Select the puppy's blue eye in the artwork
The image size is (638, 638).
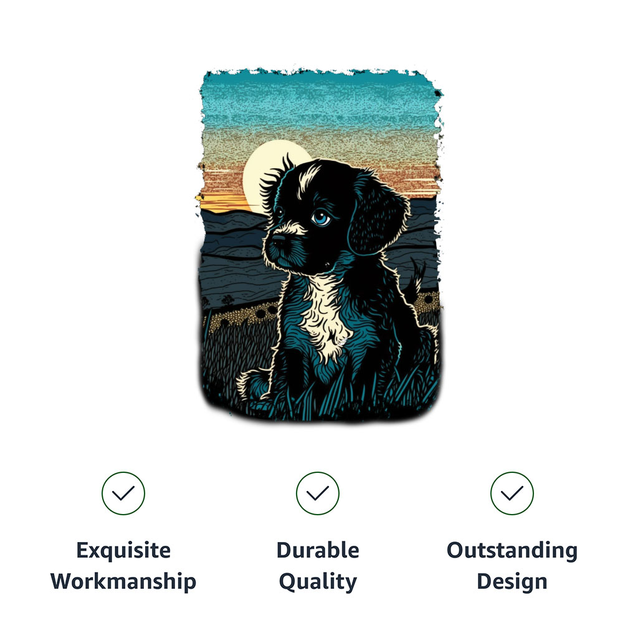pos(321,217)
